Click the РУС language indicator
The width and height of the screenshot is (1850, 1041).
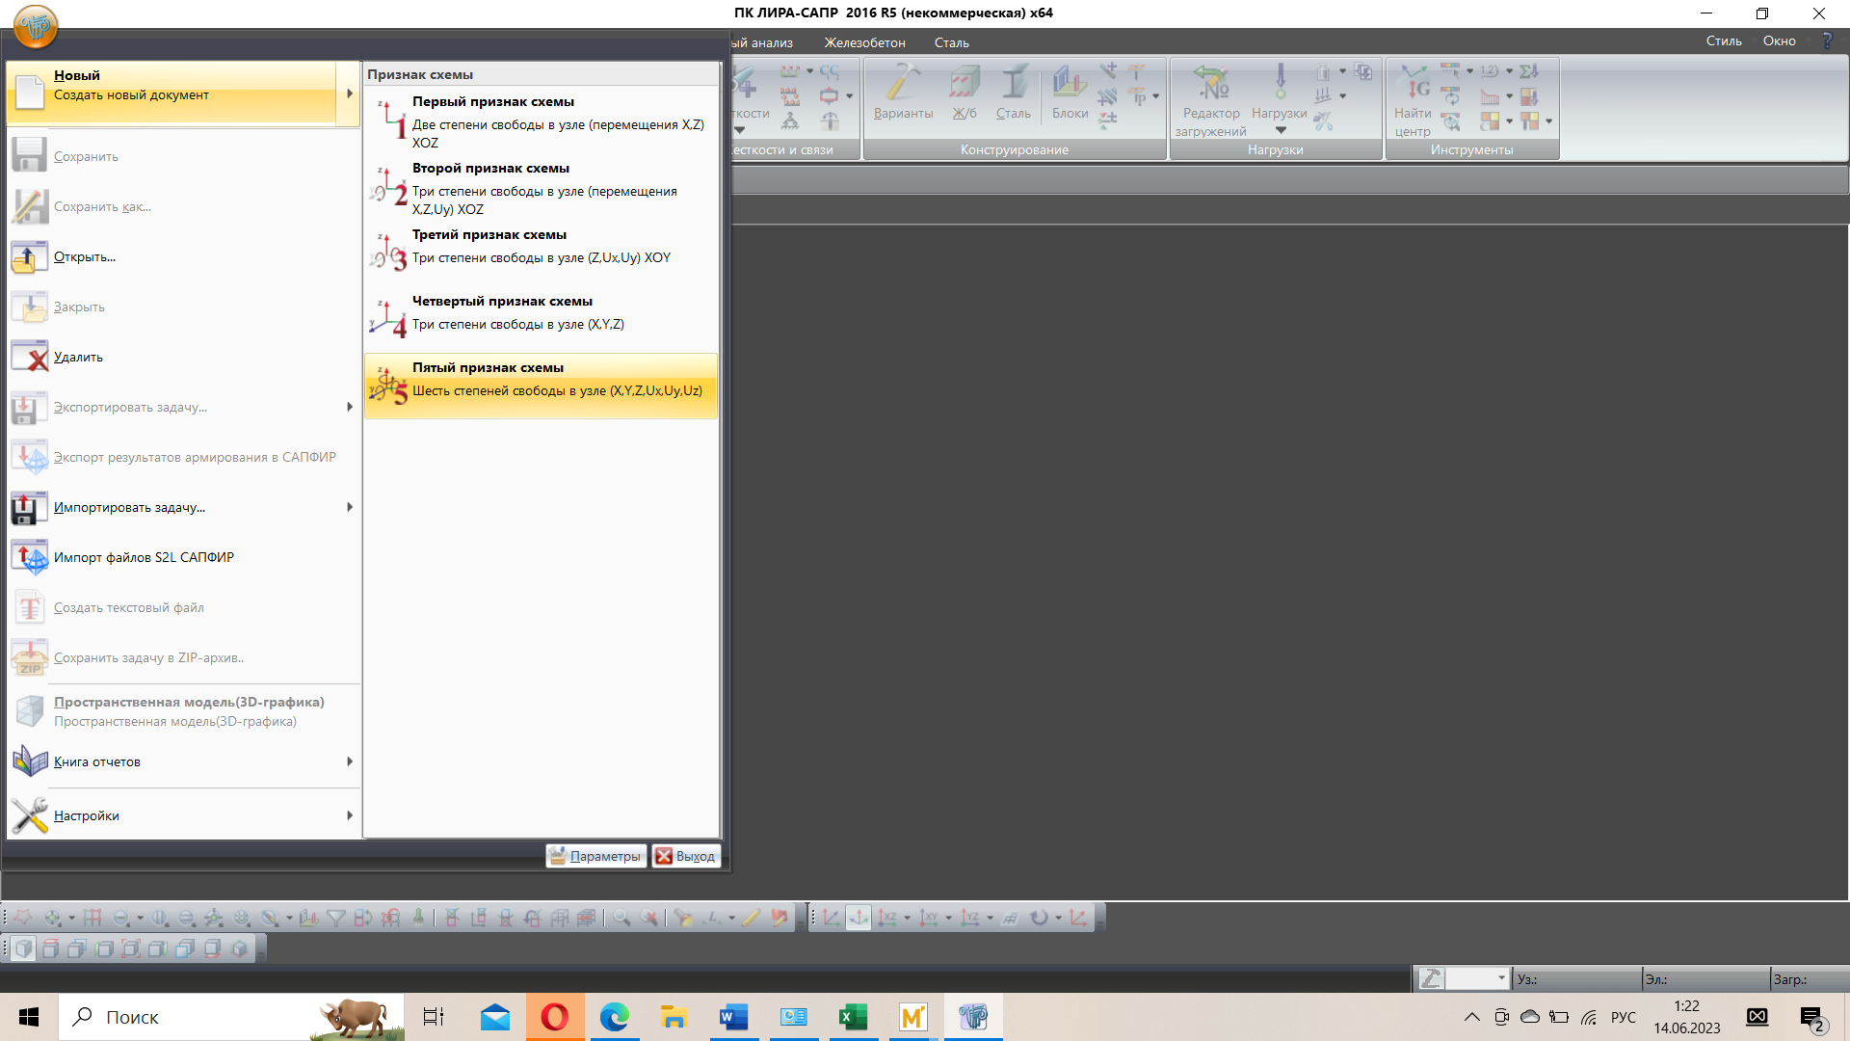pyautogui.click(x=1624, y=1017)
